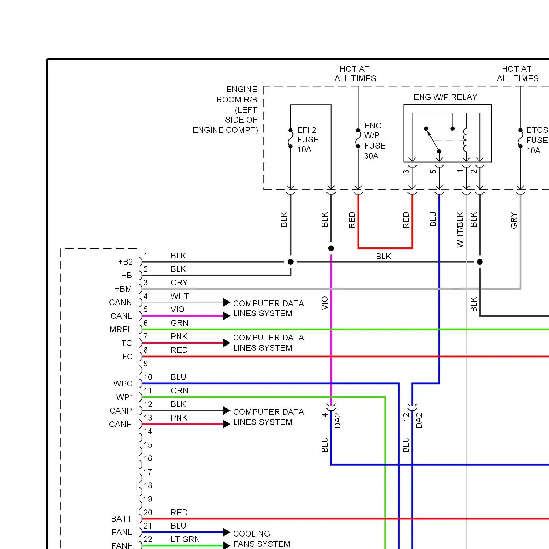Click the vertical GRY wire label
This screenshot has height=549, width=549.
point(514,220)
